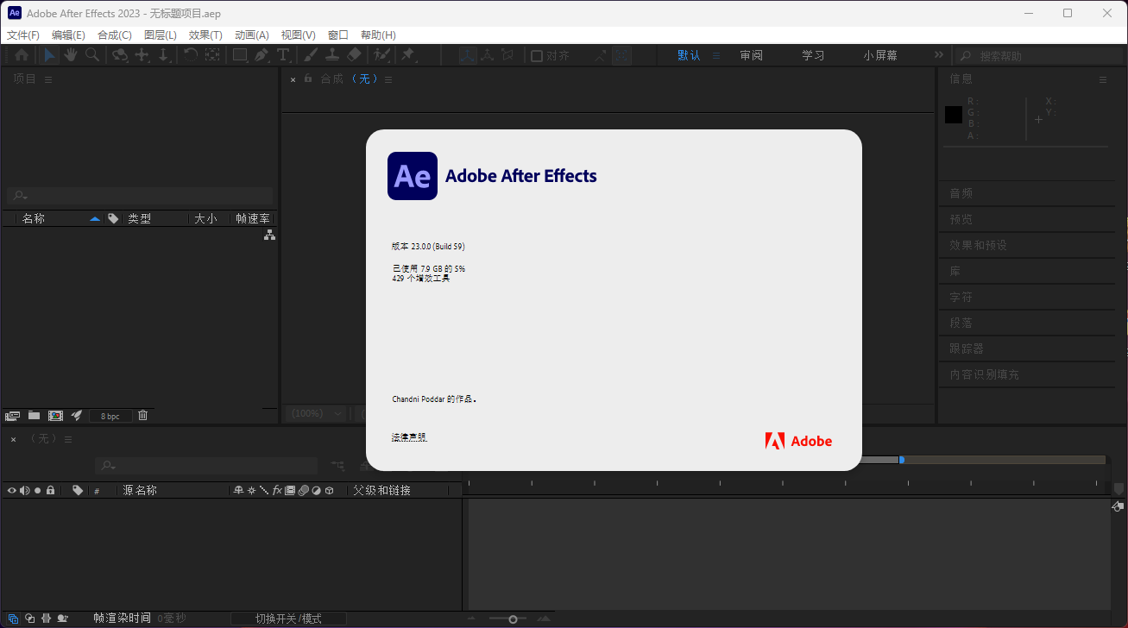Select the Rotation tool
Image resolution: width=1128 pixels, height=628 pixels.
coord(191,55)
